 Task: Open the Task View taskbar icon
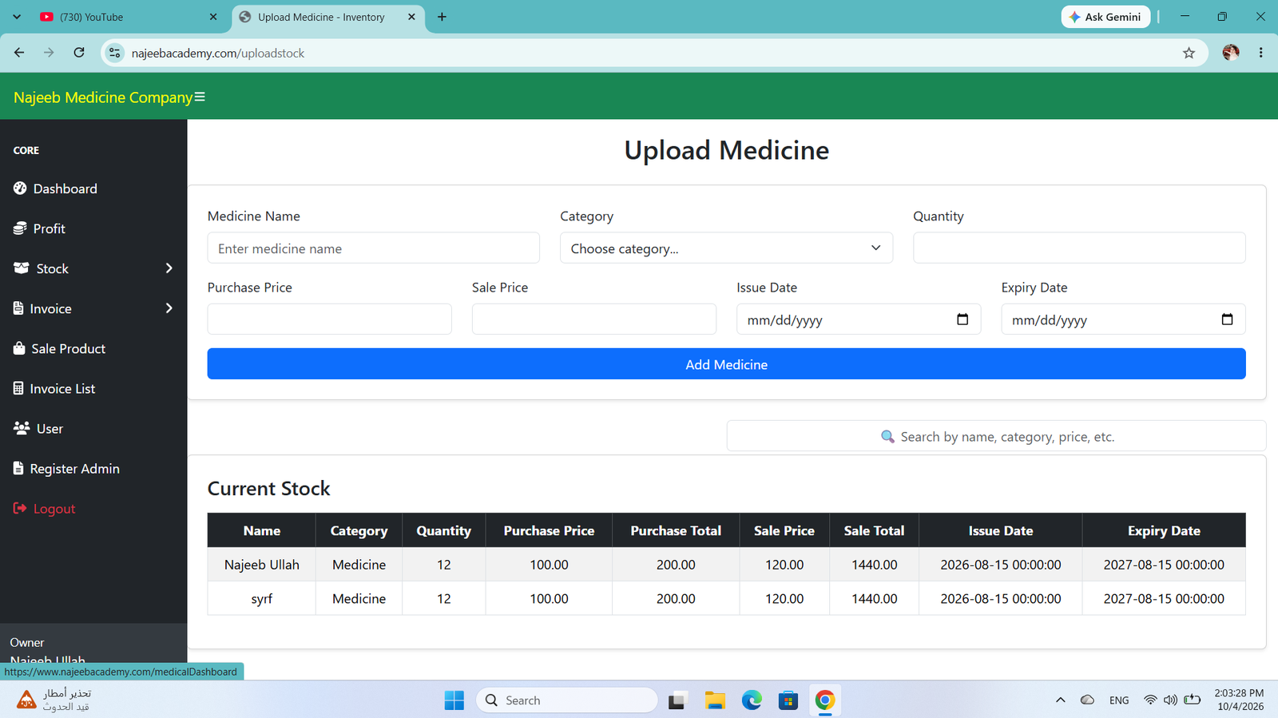coord(678,700)
